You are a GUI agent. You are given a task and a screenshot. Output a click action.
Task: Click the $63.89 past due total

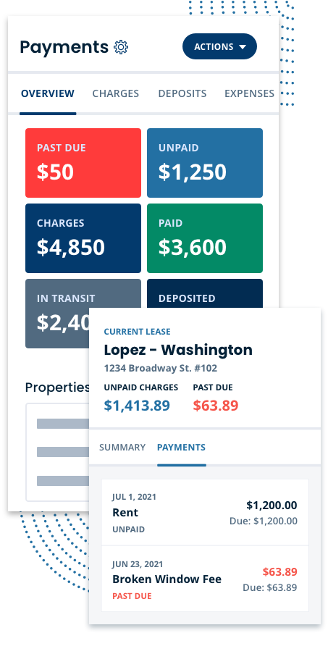[x=216, y=406]
